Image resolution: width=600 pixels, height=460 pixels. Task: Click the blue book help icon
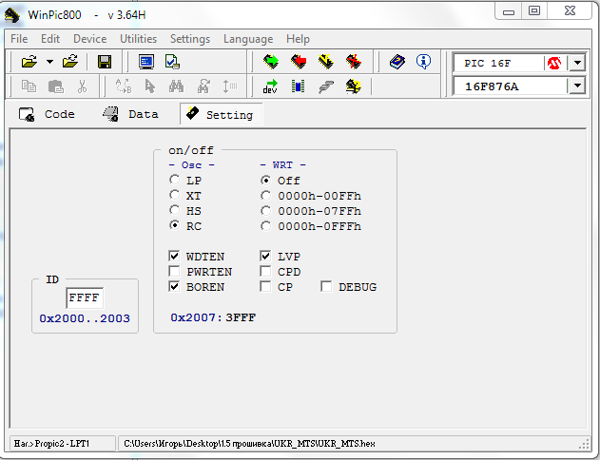[397, 62]
